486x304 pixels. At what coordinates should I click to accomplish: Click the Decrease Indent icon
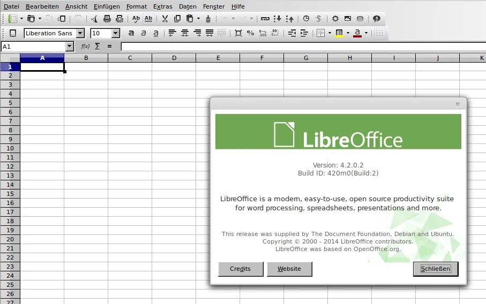coord(292,33)
